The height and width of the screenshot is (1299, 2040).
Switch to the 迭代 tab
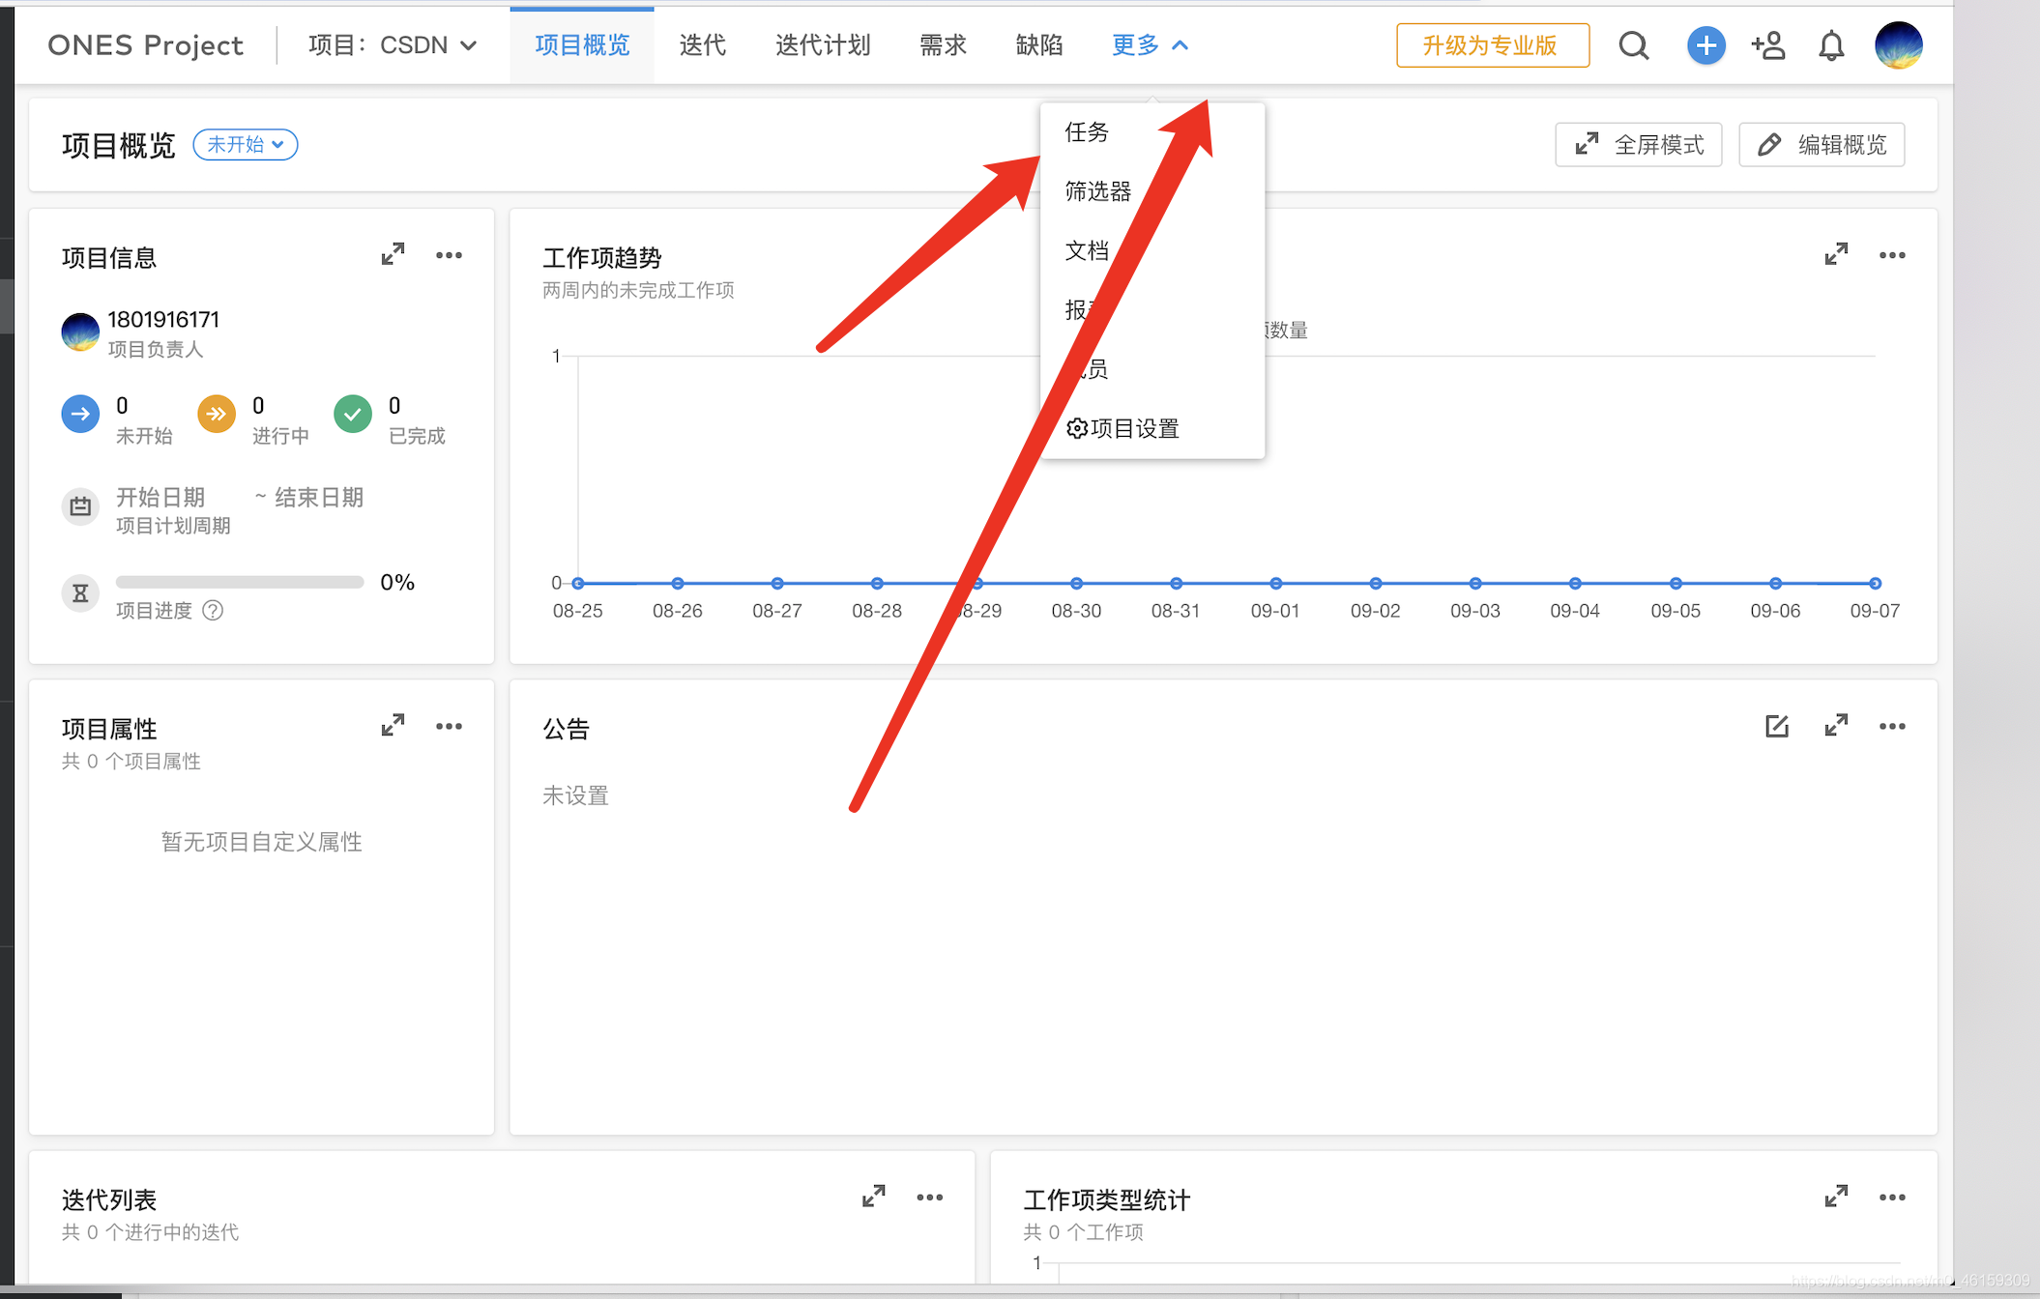703,45
